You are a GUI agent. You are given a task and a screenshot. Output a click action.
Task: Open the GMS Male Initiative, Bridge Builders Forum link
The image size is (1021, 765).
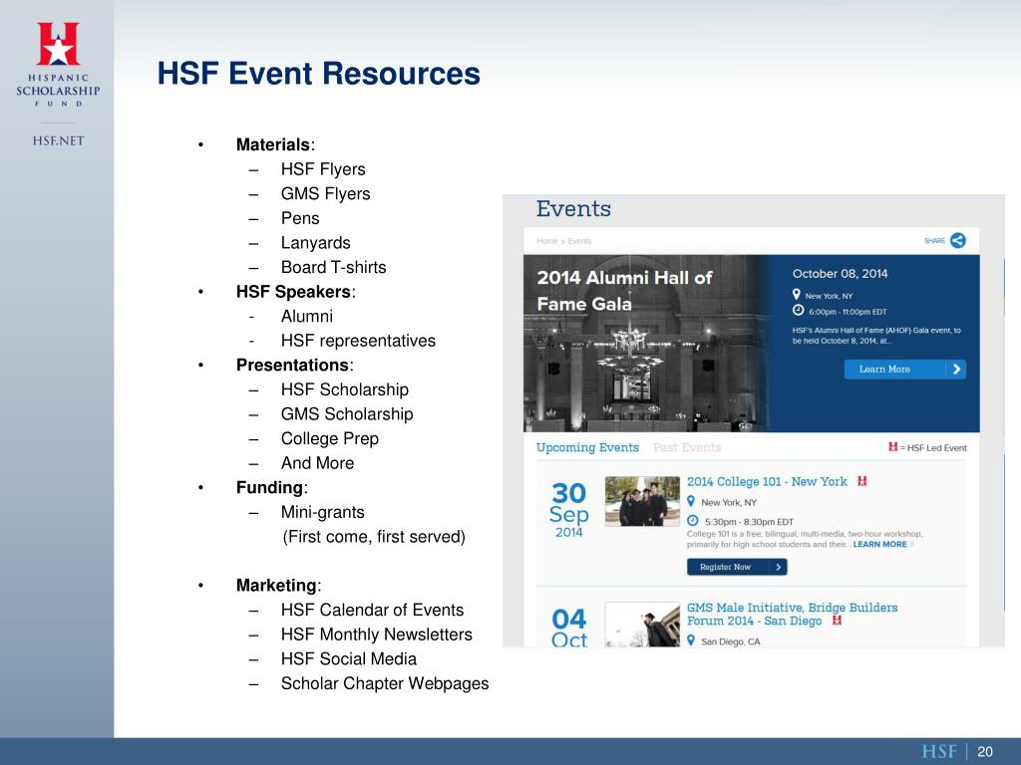pyautogui.click(x=792, y=614)
